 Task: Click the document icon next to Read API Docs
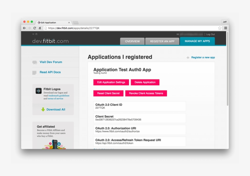[34, 72]
